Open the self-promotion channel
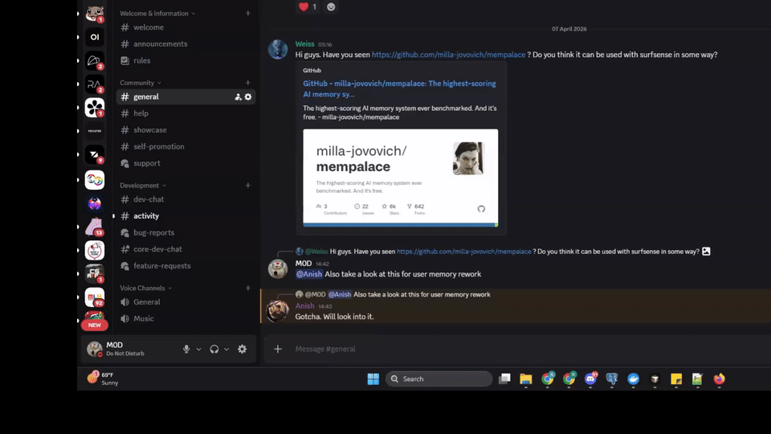The image size is (771, 434). click(x=186, y=146)
